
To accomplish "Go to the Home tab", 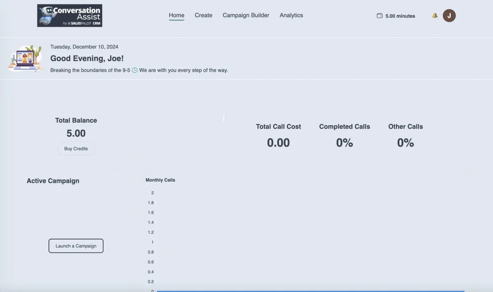I will pyautogui.click(x=177, y=15).
